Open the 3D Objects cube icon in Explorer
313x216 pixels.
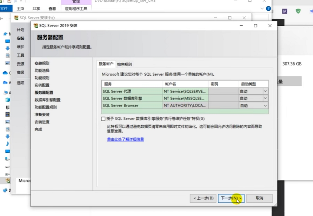tap(8, 100)
